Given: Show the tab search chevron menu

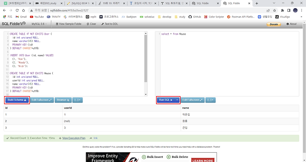Looking at the screenshot, I should [x=274, y=3].
